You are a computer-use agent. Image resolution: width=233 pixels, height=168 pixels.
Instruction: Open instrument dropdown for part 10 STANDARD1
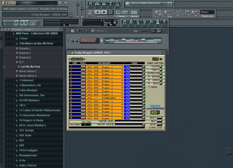point(122,98)
